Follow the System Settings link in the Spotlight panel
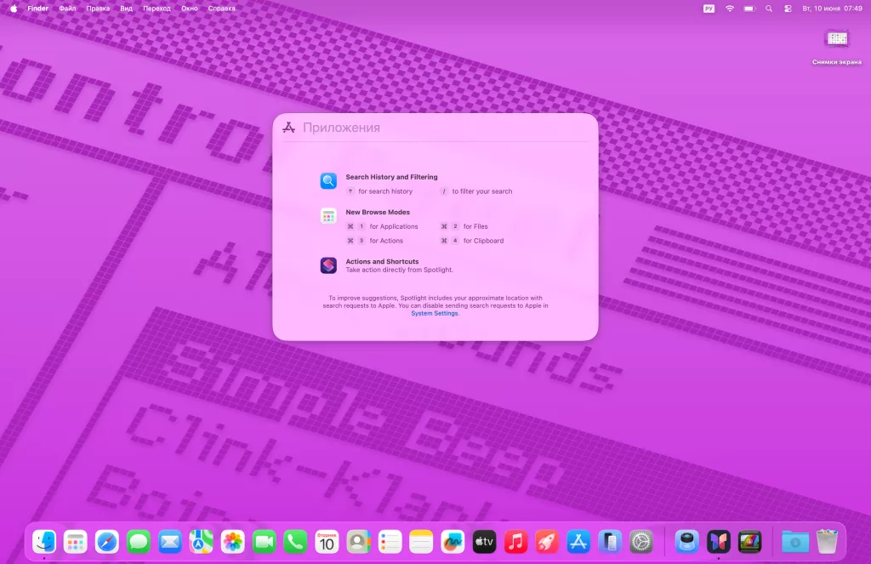The width and height of the screenshot is (871, 564). click(435, 313)
